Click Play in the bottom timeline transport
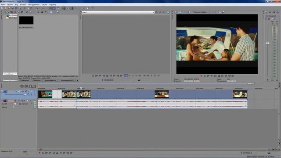The width and height of the screenshot is (281, 158). 50,153
